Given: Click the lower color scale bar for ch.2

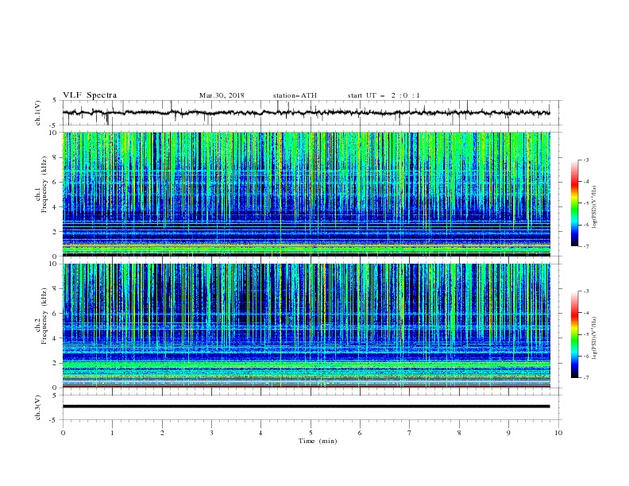Looking at the screenshot, I should tap(575, 334).
